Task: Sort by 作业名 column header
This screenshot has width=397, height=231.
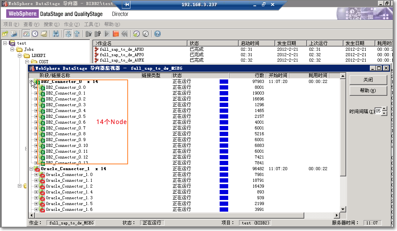Action: click(140, 43)
